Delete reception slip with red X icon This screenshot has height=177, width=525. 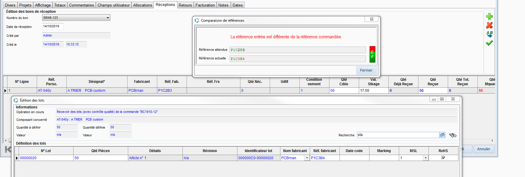coord(489,25)
